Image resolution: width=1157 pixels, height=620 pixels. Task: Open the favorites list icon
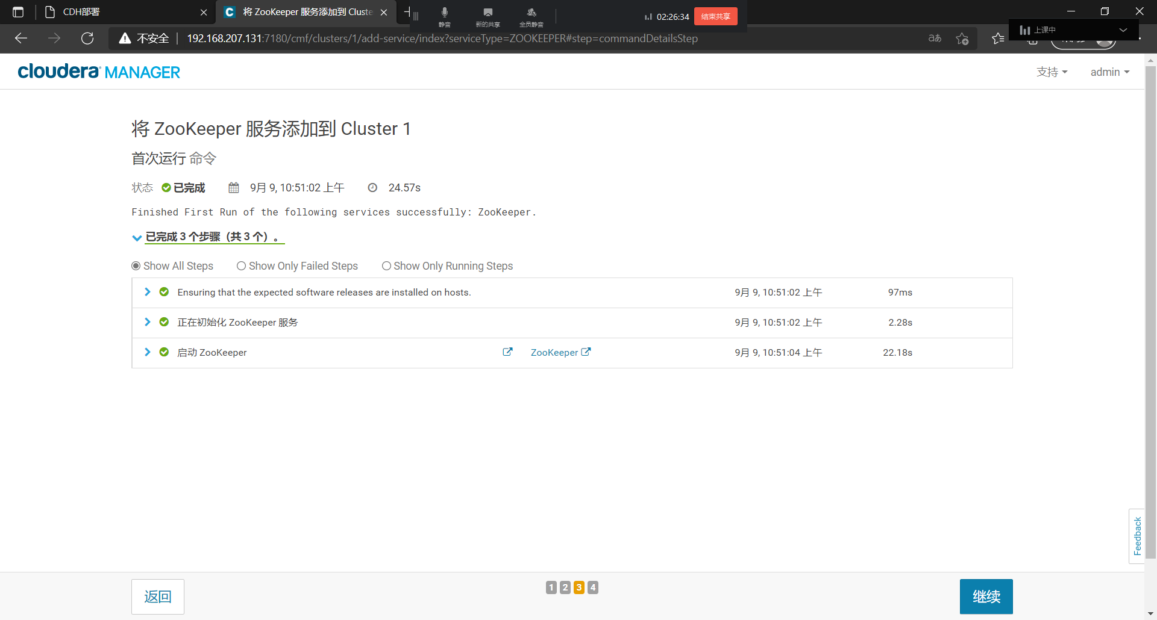(x=997, y=39)
